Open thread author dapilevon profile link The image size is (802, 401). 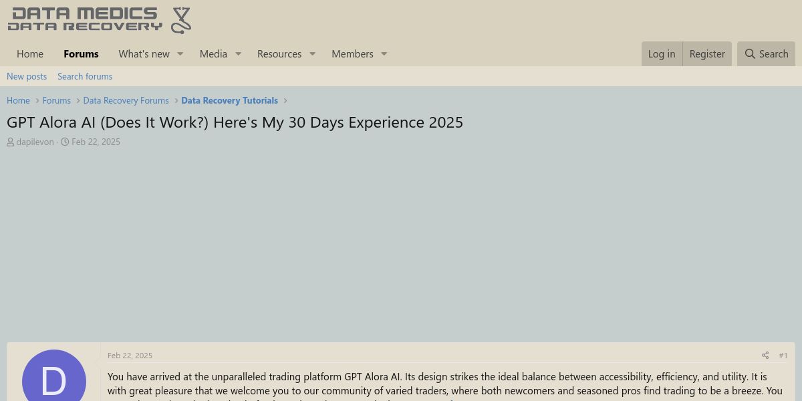pyautogui.click(x=35, y=142)
